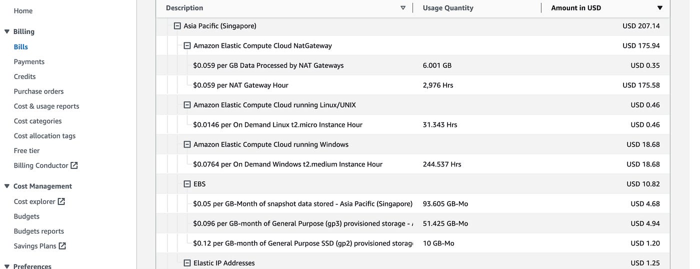
Task: Collapse the EC2 running Linux/UNIX group
Action: (x=187, y=105)
